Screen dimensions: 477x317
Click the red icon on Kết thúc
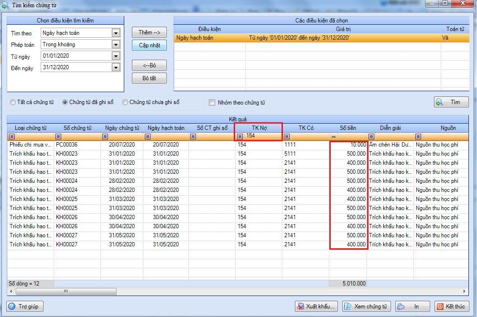pos(440,306)
